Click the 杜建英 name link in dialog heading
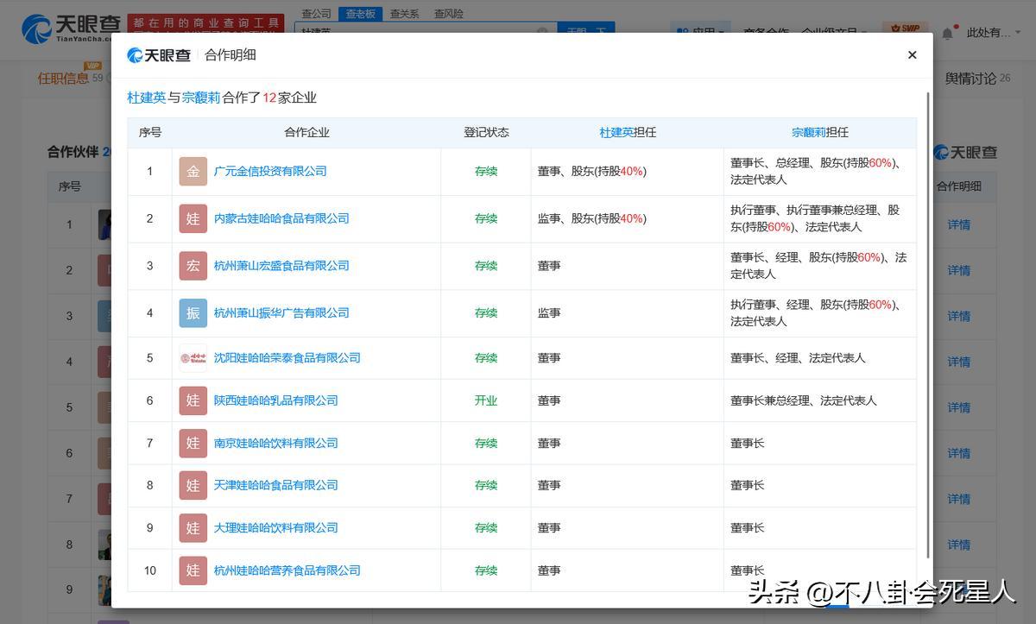Screen dimensions: 1036x624 (146, 98)
